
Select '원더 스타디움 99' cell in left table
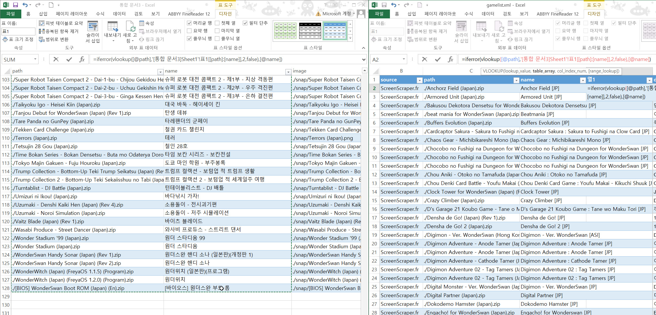(x=227, y=238)
